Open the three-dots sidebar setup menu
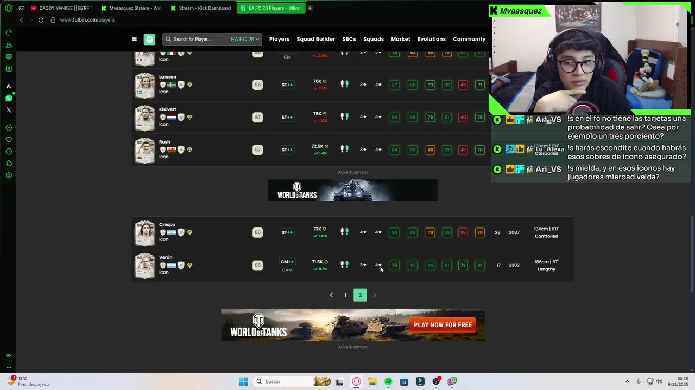The width and height of the screenshot is (695, 390). [9, 367]
